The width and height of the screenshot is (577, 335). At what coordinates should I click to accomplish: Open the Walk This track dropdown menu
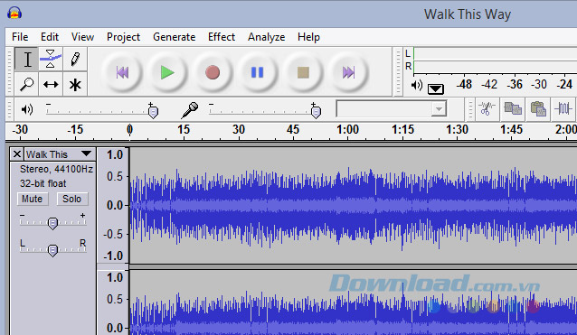point(87,154)
